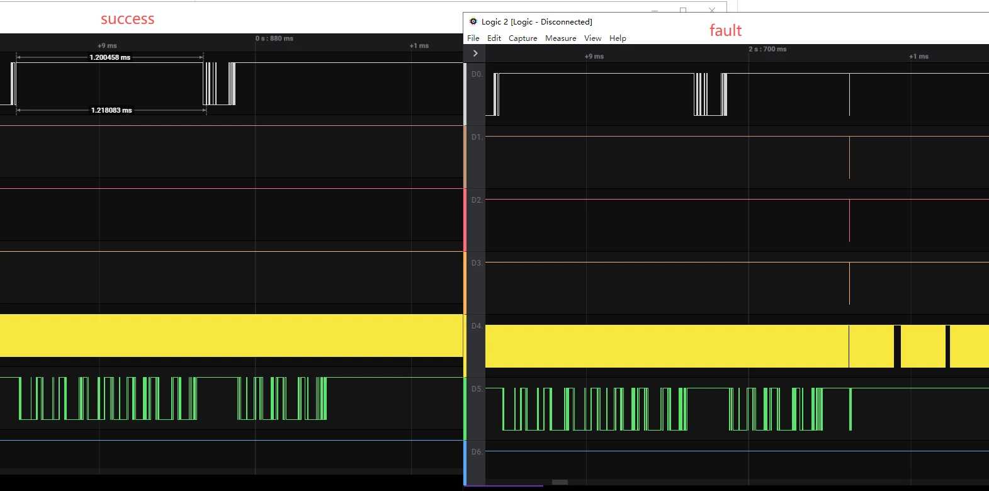The image size is (989, 491).
Task: Click the D4 channel's yellow color strip
Action: tap(465, 346)
